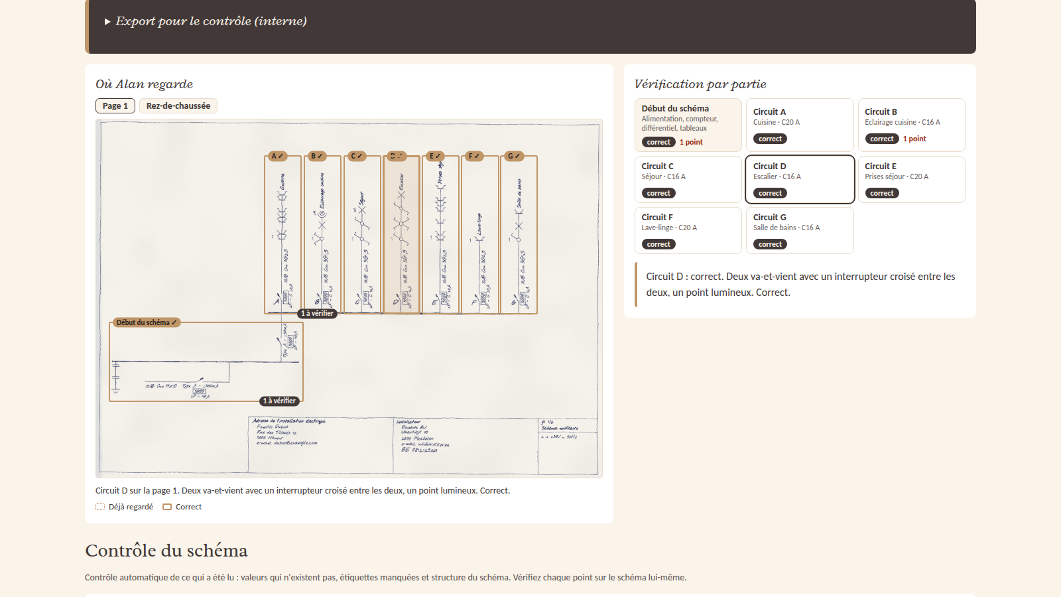Open the Circuit A Cuisine card
Screen dimensions: 1061x597
pos(800,125)
